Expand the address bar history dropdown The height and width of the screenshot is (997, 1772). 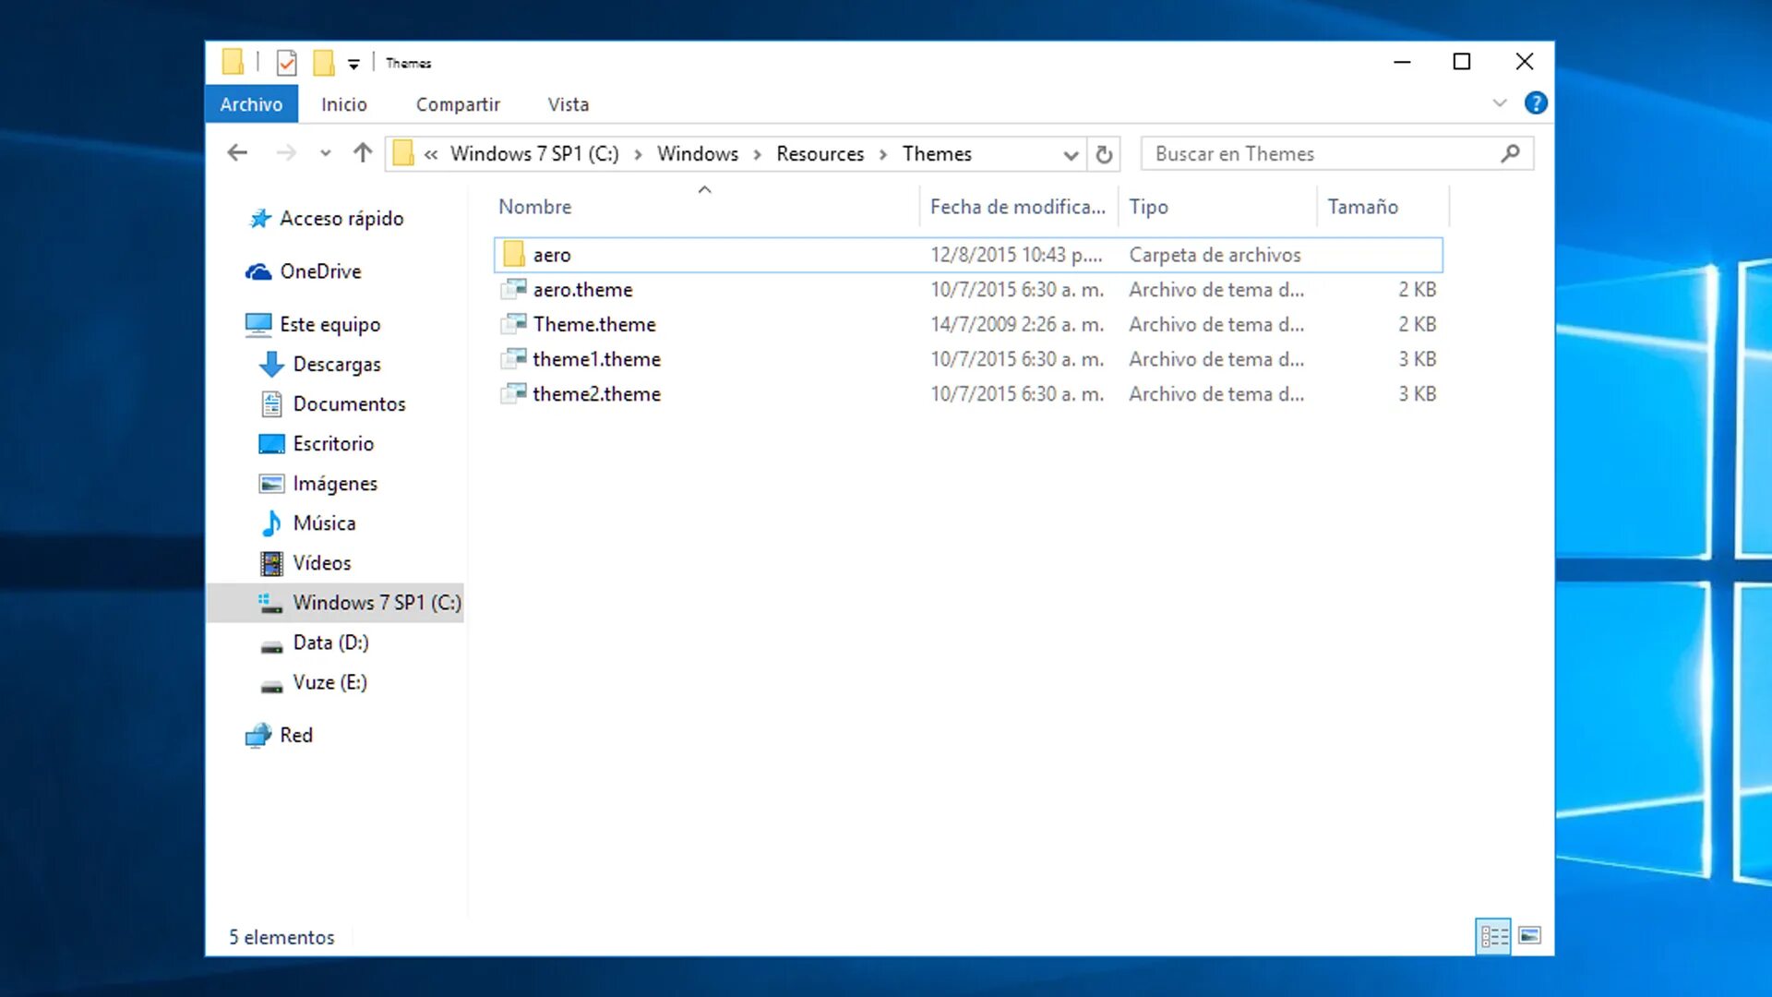pos(1071,154)
